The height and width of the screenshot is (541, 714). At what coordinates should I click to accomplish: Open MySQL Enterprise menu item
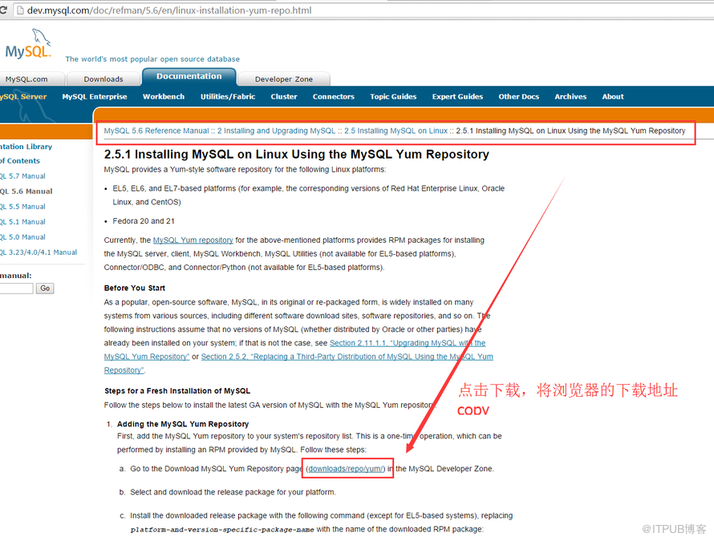click(95, 96)
